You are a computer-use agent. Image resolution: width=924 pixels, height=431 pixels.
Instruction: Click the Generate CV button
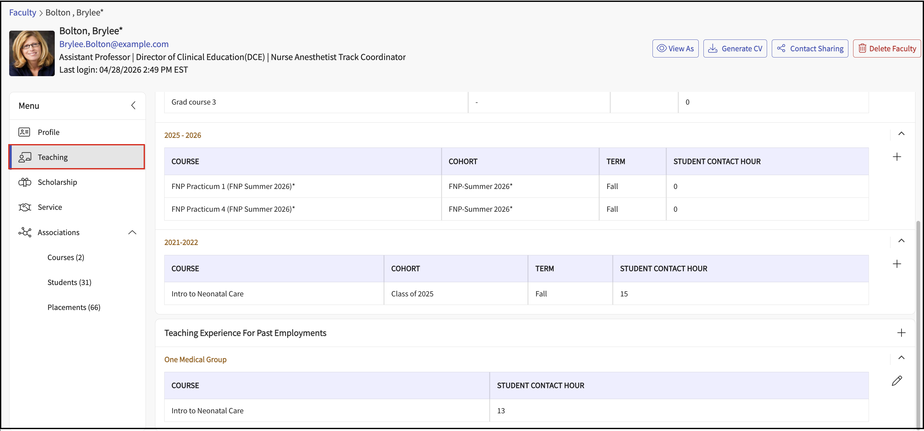(x=734, y=48)
